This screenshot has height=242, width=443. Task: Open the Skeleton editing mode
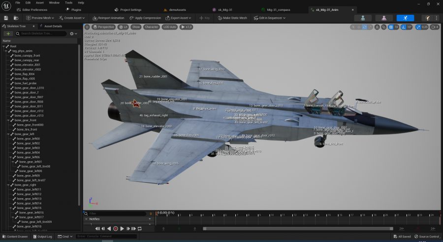pyautogui.click(x=363, y=18)
